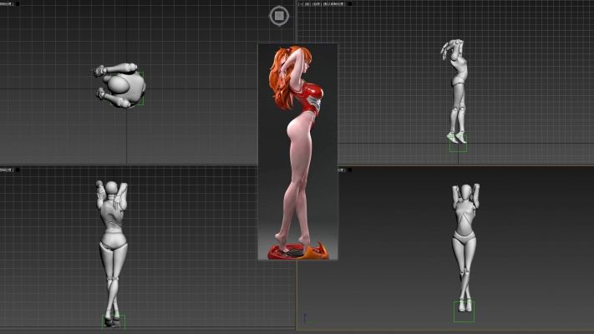Viewport: 594px width, 334px height.
Task: Click the green selection box at the feet, bottom-right viewport
Action: click(x=464, y=311)
